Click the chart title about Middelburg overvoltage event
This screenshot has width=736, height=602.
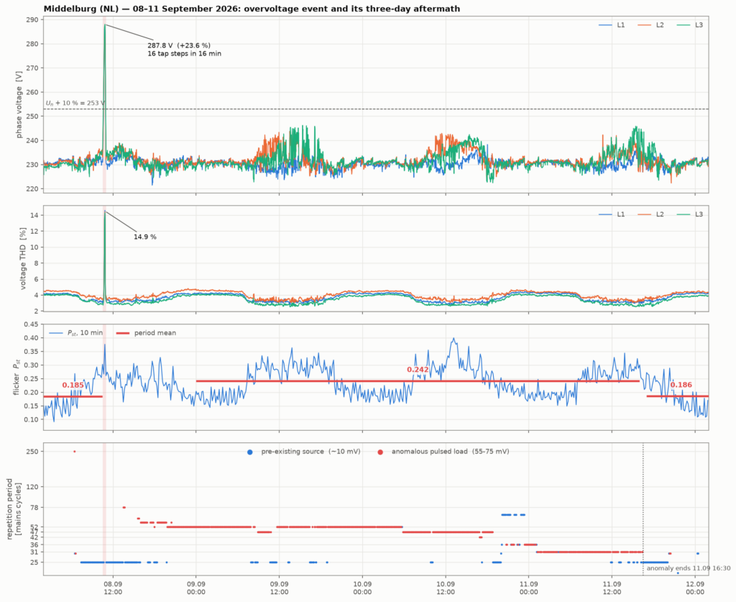click(x=252, y=9)
